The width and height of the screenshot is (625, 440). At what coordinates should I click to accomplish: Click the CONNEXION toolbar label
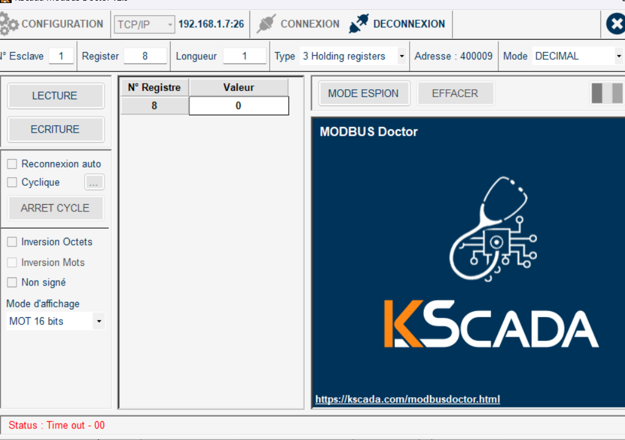310,24
